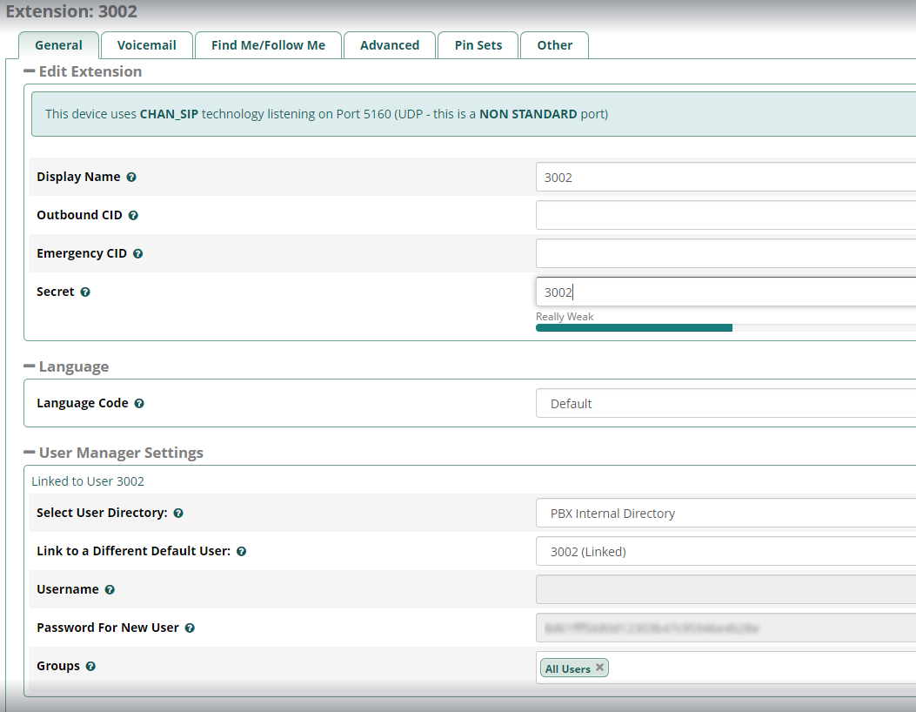
Task: Click the Groups tag input box
Action: pos(725,668)
